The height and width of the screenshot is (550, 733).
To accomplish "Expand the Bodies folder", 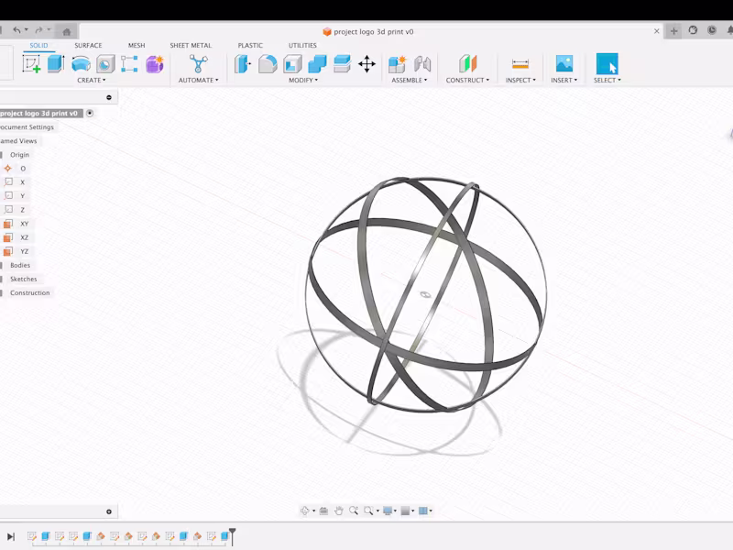I will coord(20,265).
